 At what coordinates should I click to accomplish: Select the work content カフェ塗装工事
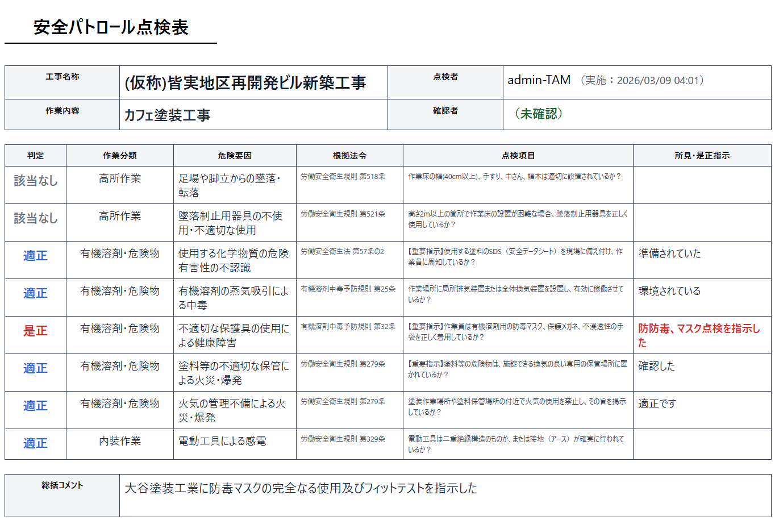point(167,115)
